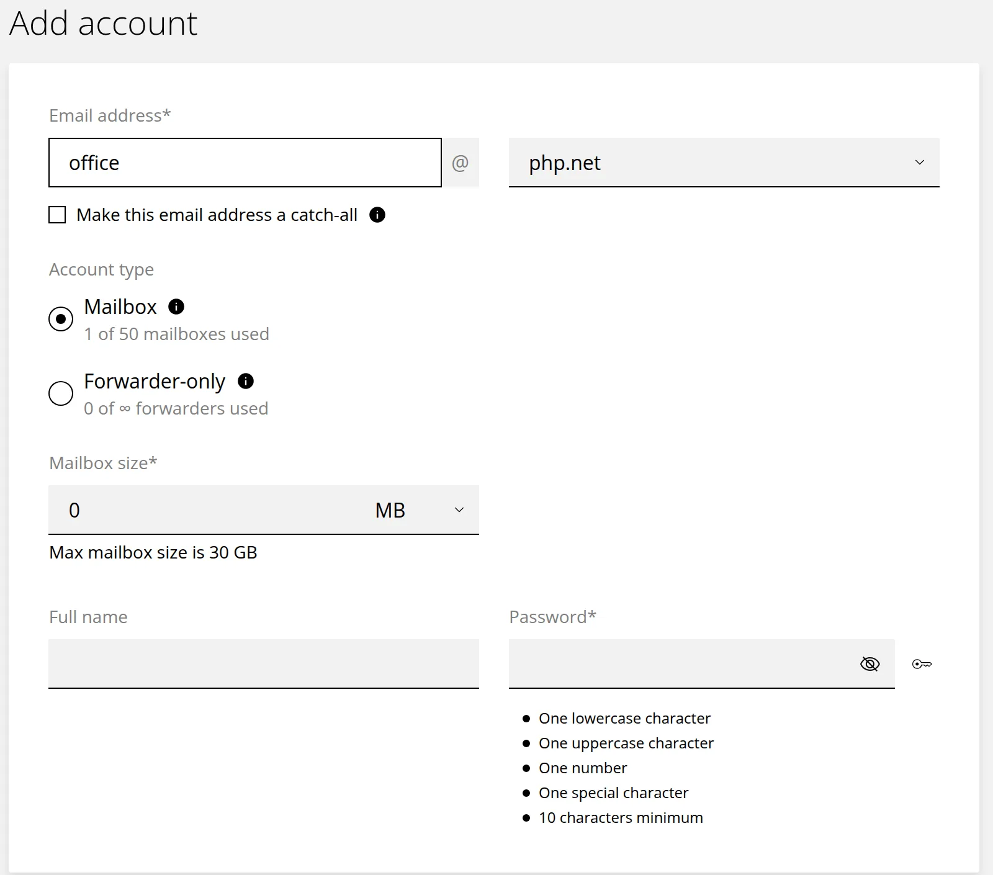
Task: Click '0 of ∞ forwarders used' text
Action: coord(176,408)
